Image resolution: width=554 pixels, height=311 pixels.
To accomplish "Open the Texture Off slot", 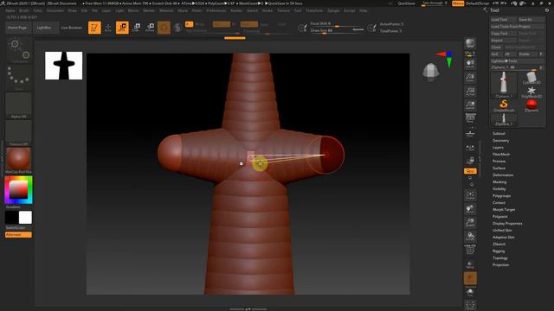I will pos(18,133).
